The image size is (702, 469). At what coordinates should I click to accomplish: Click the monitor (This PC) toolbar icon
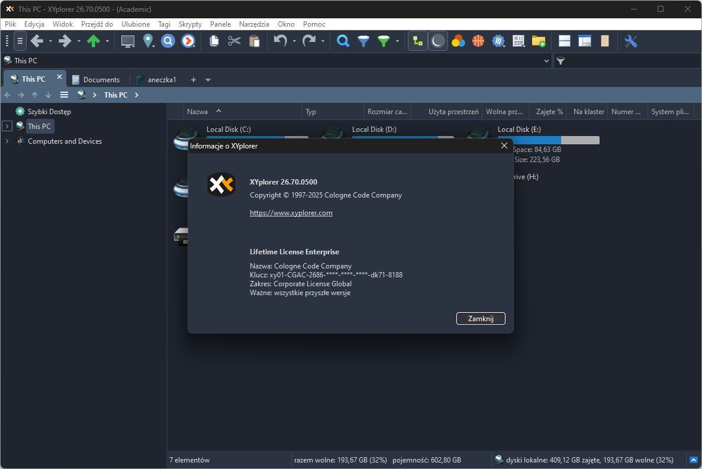coord(128,41)
